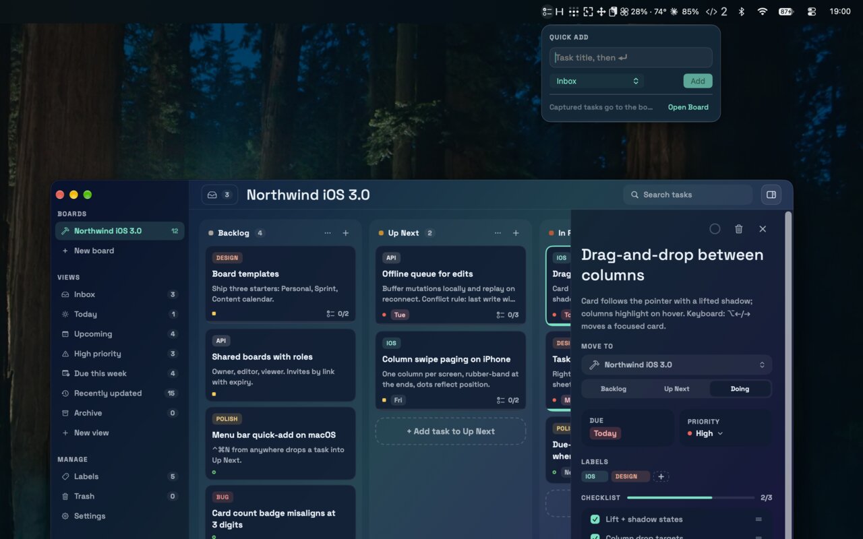This screenshot has height=539, width=863.
Task: Focus the Quick Add task title field
Action: click(630, 57)
